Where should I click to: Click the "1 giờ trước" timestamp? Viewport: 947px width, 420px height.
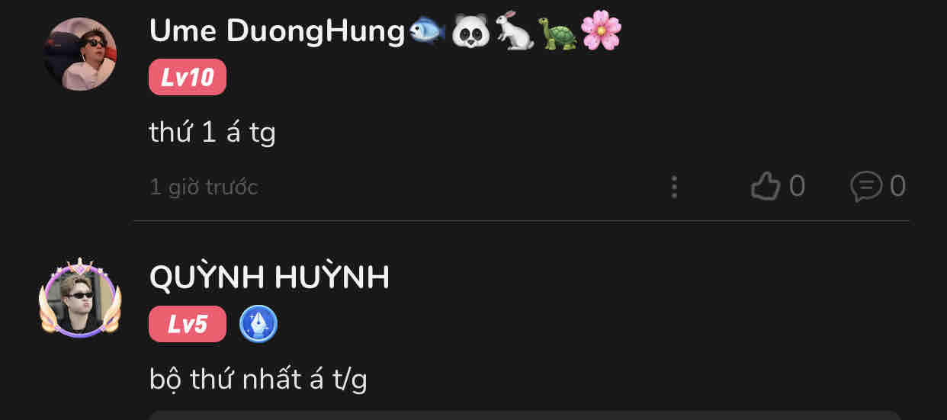204,187
